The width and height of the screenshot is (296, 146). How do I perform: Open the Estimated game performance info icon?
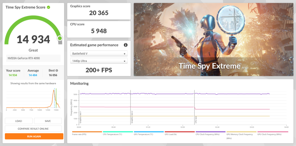tap(126, 45)
